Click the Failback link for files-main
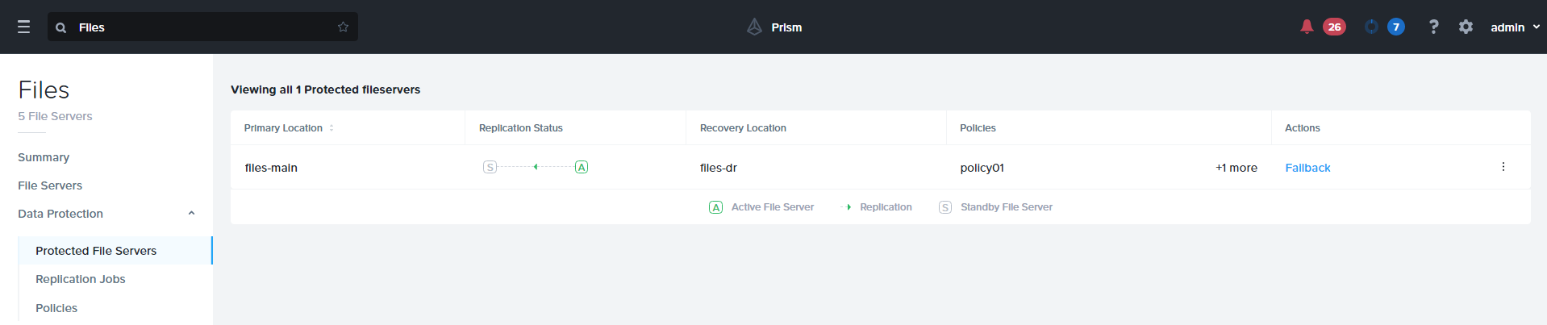This screenshot has height=325, width=1547. tap(1307, 168)
